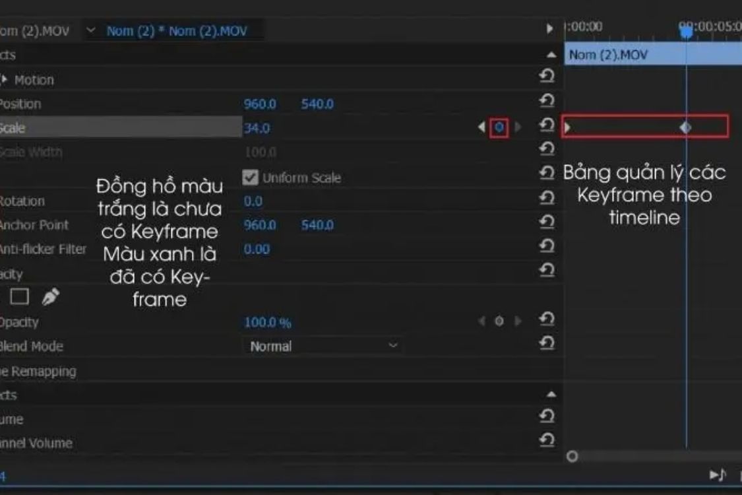Toggle the Scale add/remove keyframe button

[x=499, y=127]
